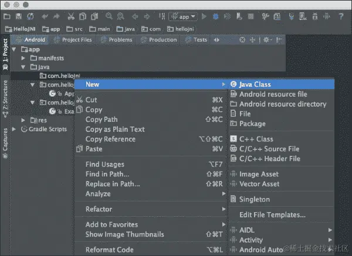
Task: Select the com.hellojni package row
Action: pos(148,76)
